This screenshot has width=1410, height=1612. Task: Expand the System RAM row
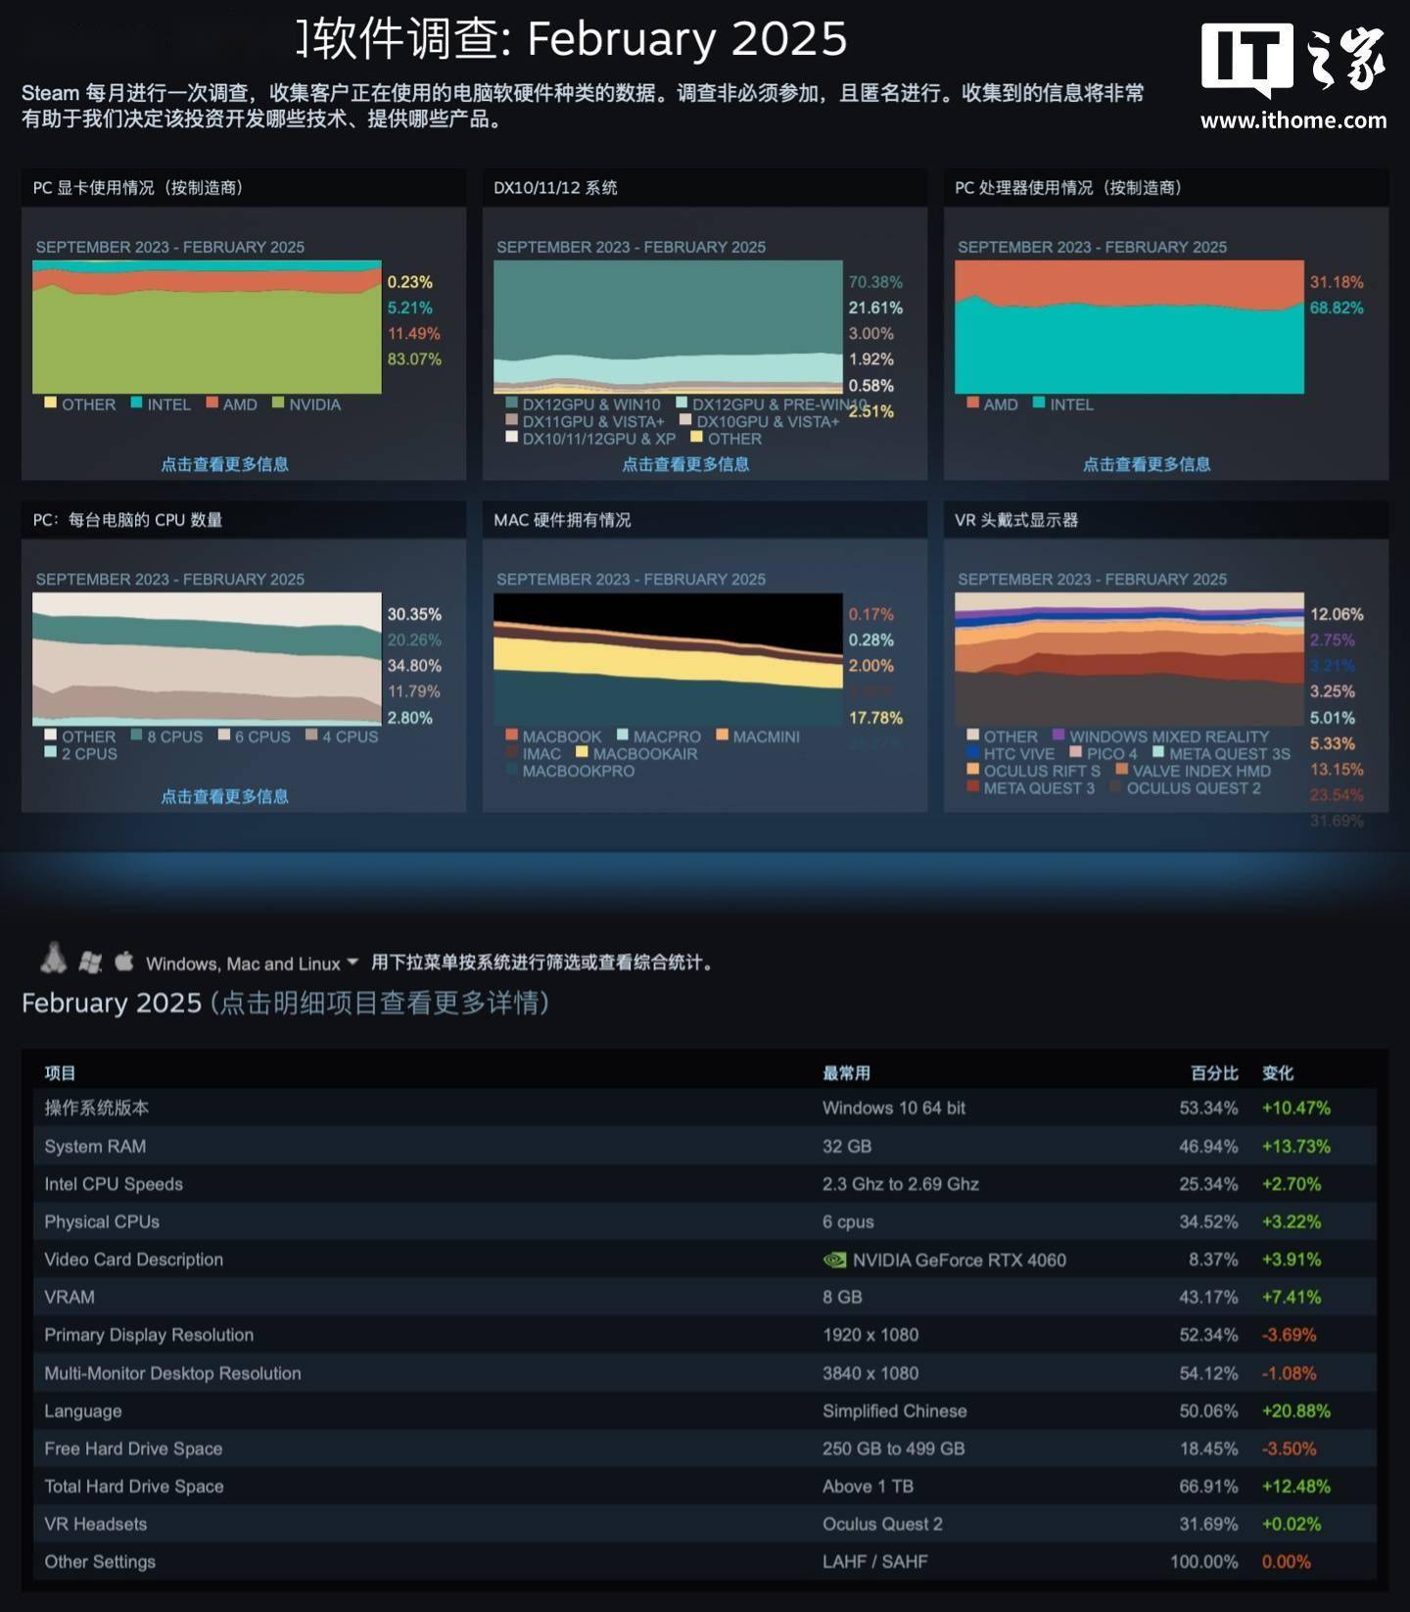(x=705, y=1146)
